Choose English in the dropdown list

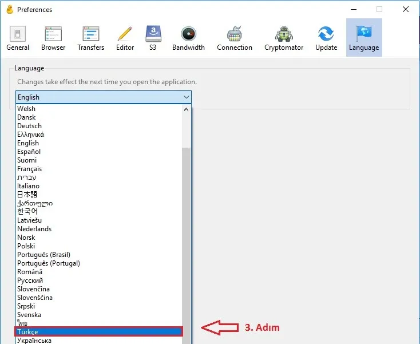(99, 143)
